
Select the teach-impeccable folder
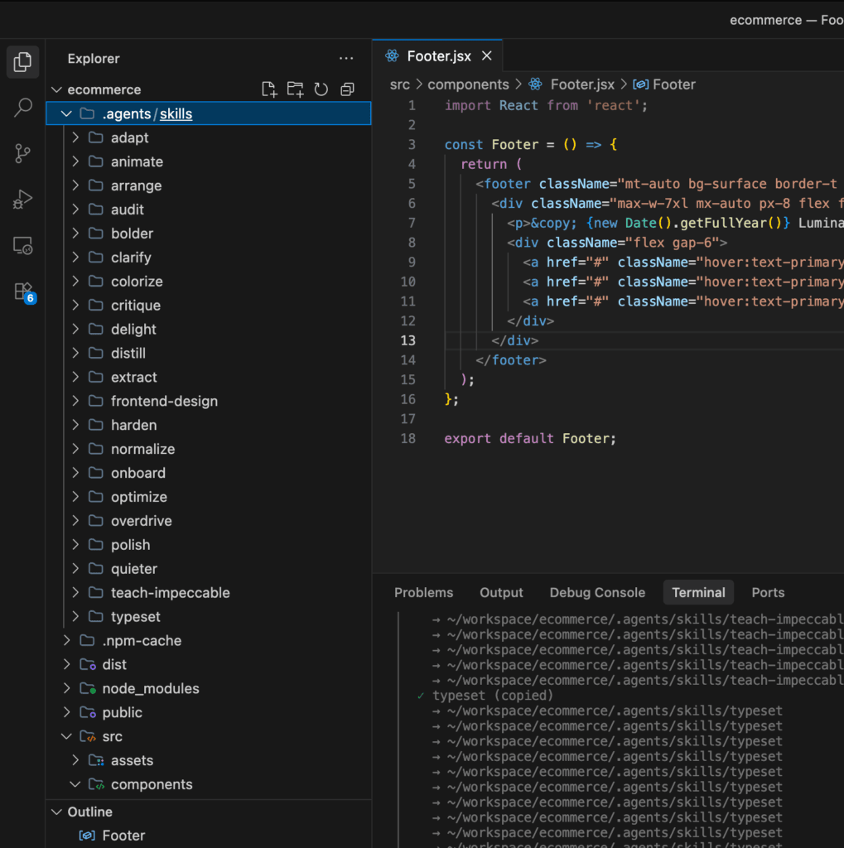coord(170,592)
